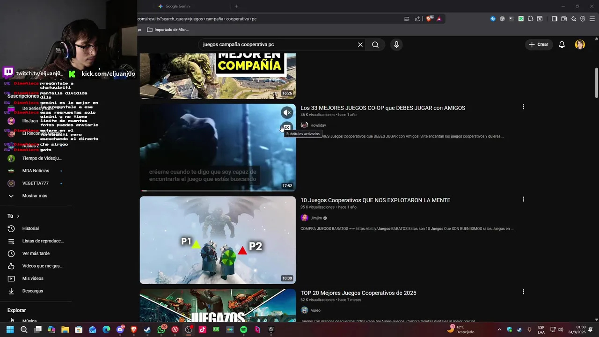The image size is (599, 337).
Task: Open the Windows Start menu
Action: pos(10,330)
